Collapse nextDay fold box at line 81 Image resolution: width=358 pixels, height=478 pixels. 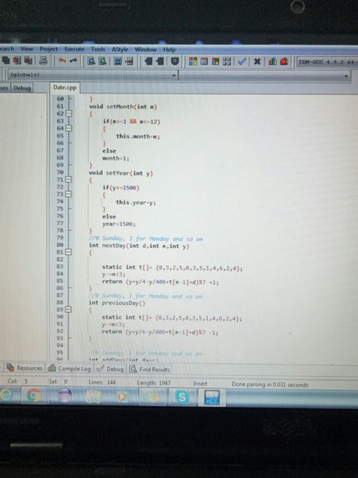68,252
